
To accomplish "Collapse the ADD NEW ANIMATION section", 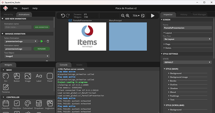I will [x=2, y=19].
